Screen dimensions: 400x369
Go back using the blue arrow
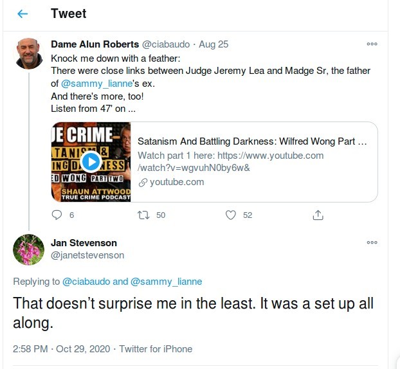pyautogui.click(x=23, y=14)
